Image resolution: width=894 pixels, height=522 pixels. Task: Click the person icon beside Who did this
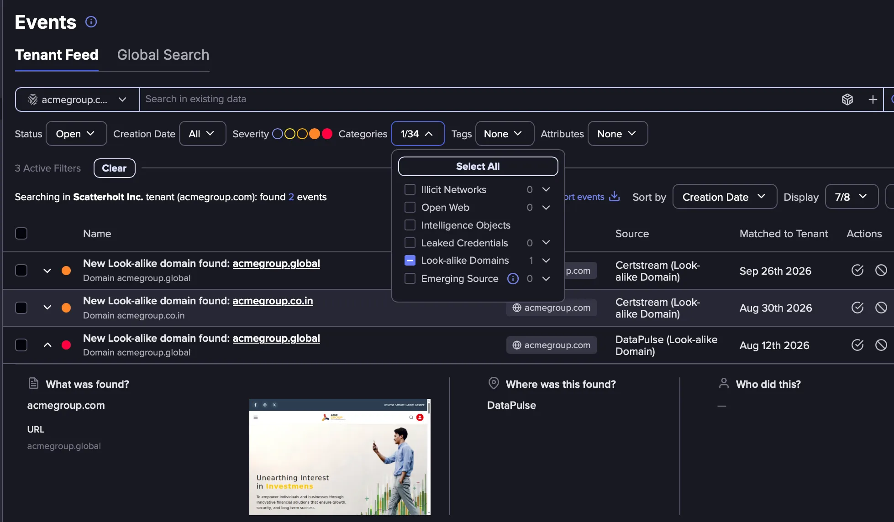[x=724, y=383]
